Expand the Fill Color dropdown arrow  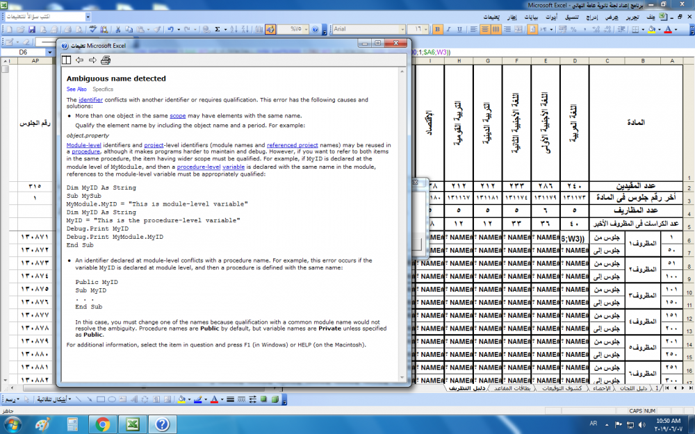tap(659, 29)
